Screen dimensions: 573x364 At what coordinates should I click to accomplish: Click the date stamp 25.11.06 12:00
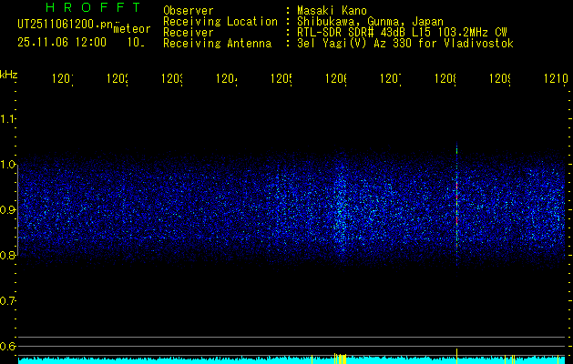click(62, 43)
